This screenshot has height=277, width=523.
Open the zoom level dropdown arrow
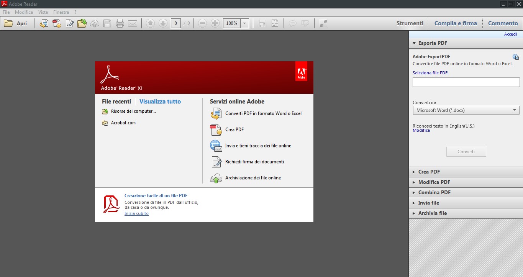click(245, 23)
